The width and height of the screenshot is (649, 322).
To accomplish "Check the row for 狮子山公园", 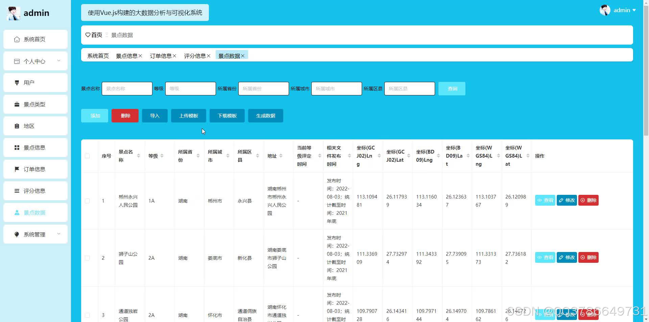I will tap(87, 258).
